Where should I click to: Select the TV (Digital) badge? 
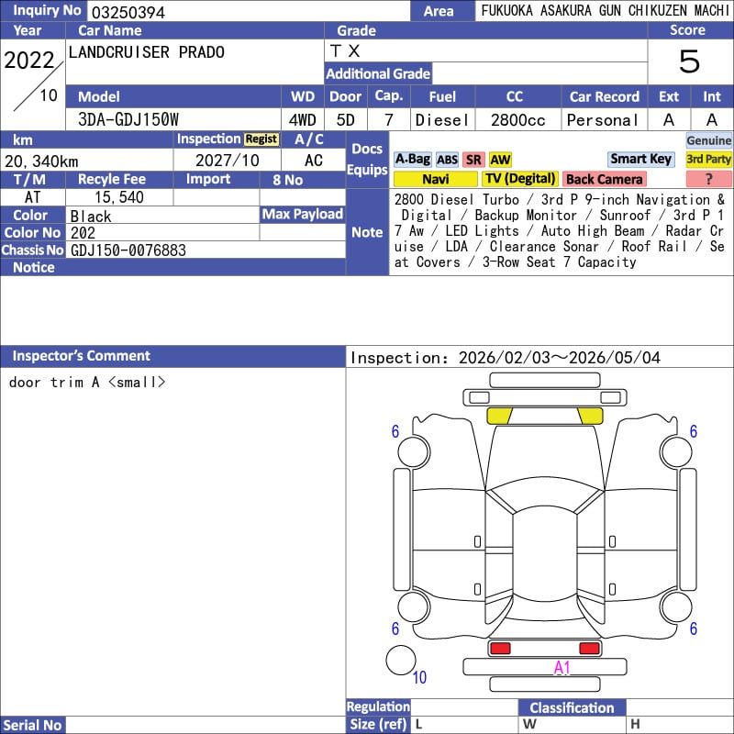point(520,179)
